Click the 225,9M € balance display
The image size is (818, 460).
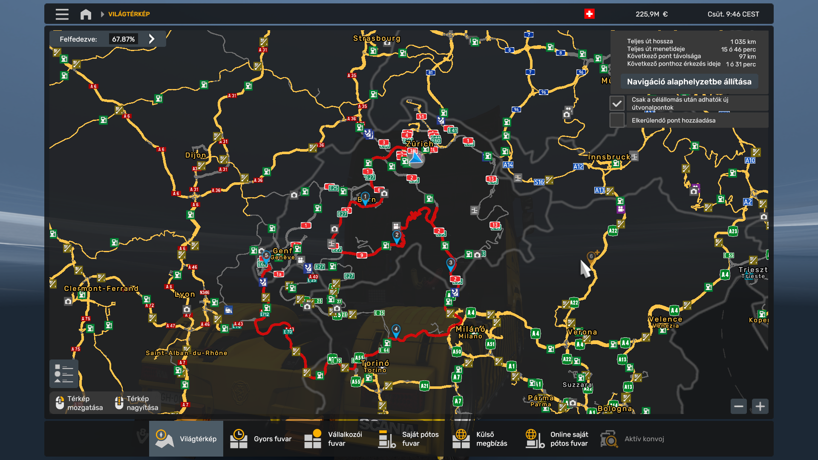click(x=651, y=14)
